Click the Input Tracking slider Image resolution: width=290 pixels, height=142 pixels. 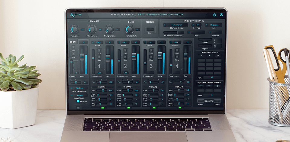coord(71,66)
